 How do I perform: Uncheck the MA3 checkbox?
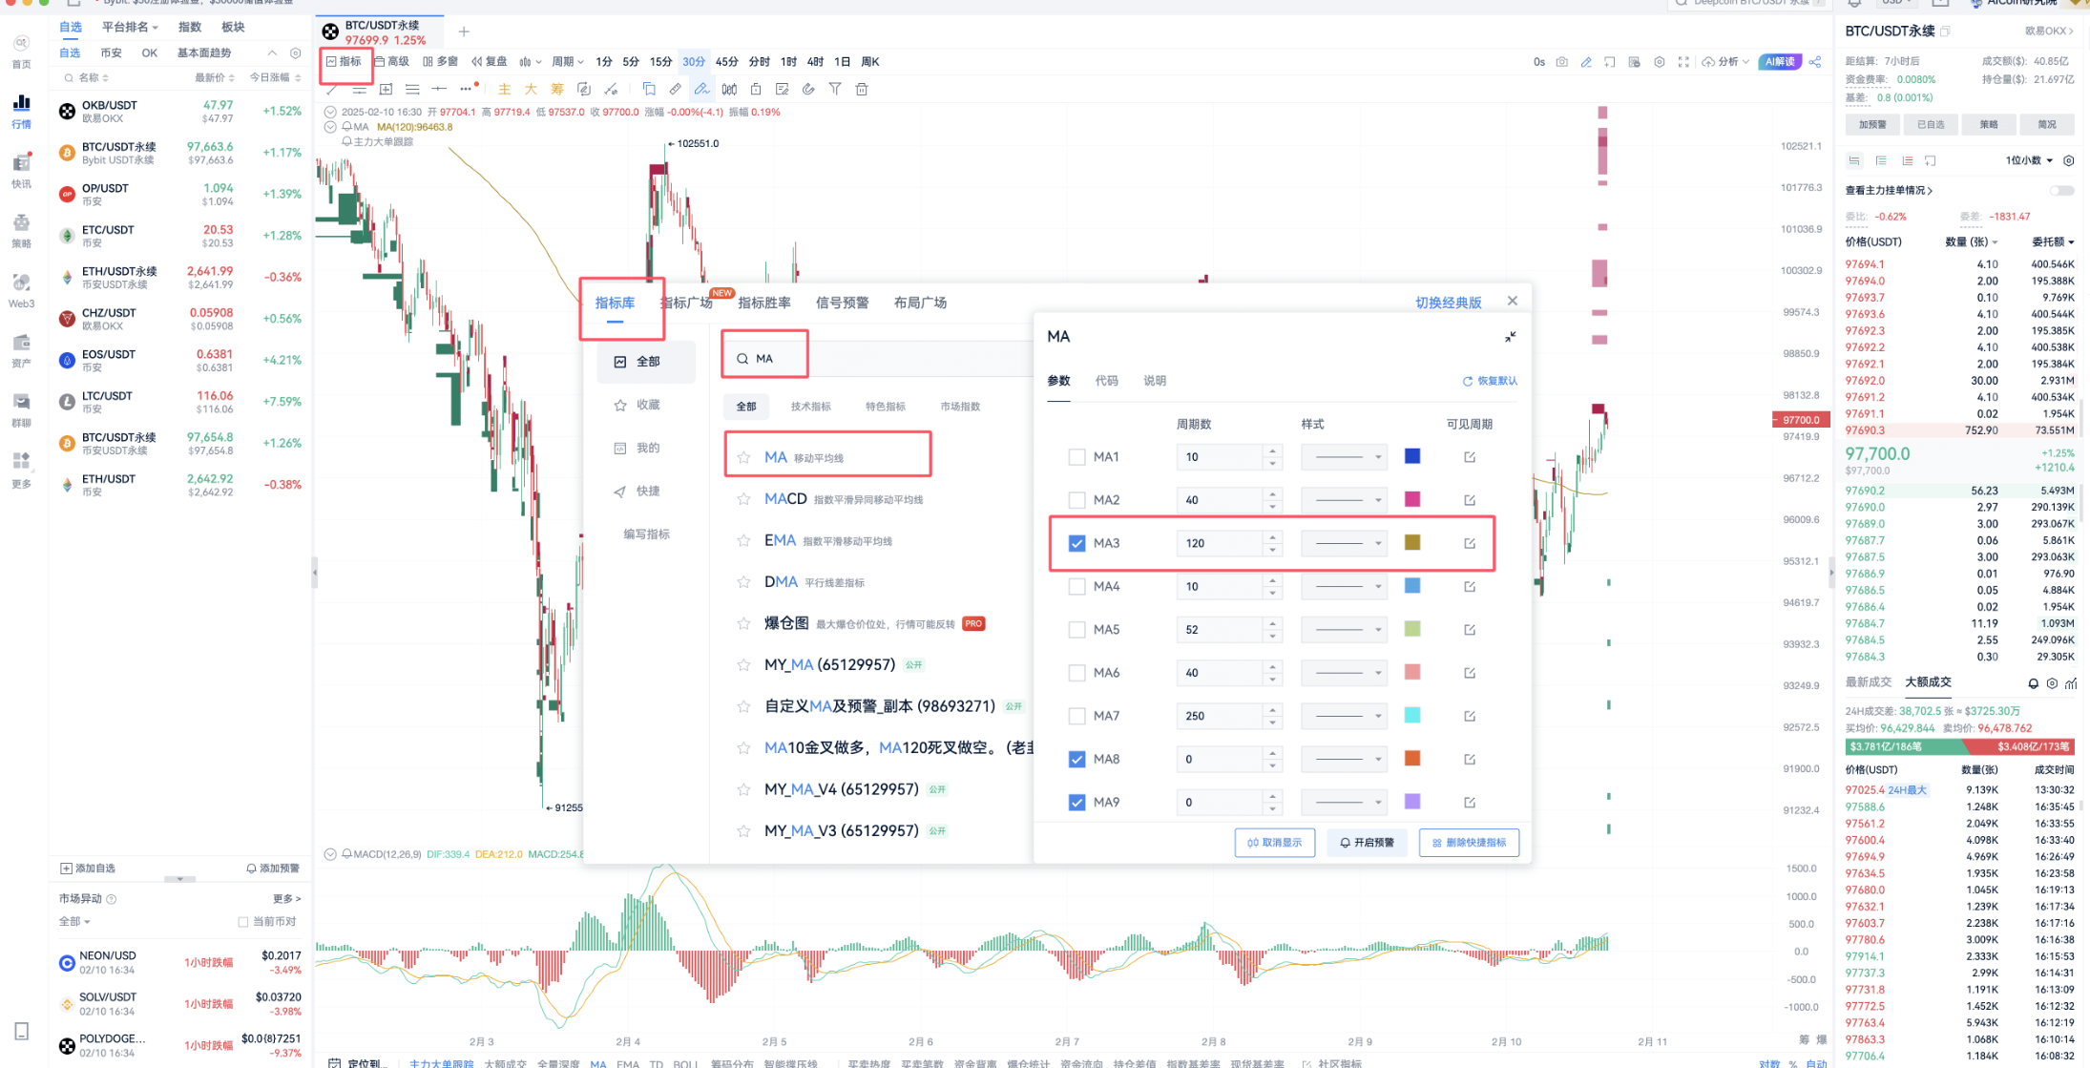point(1076,543)
